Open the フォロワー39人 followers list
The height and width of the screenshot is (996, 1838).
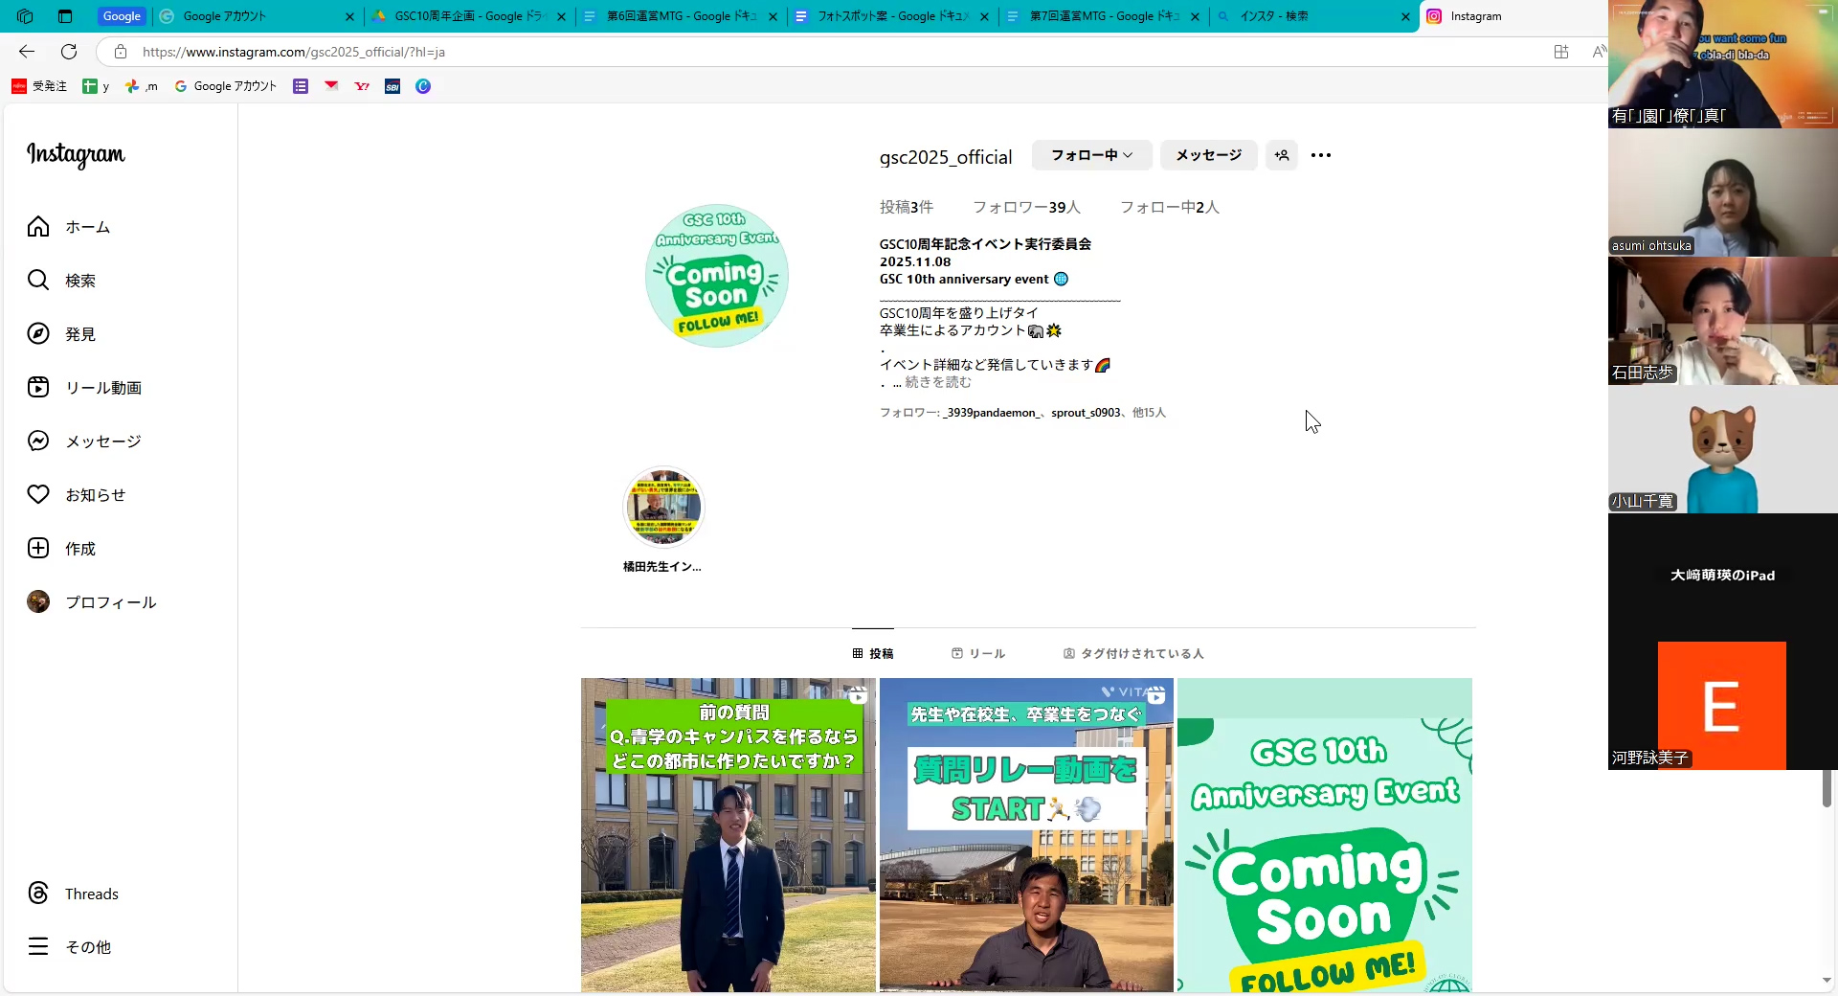(x=1026, y=207)
